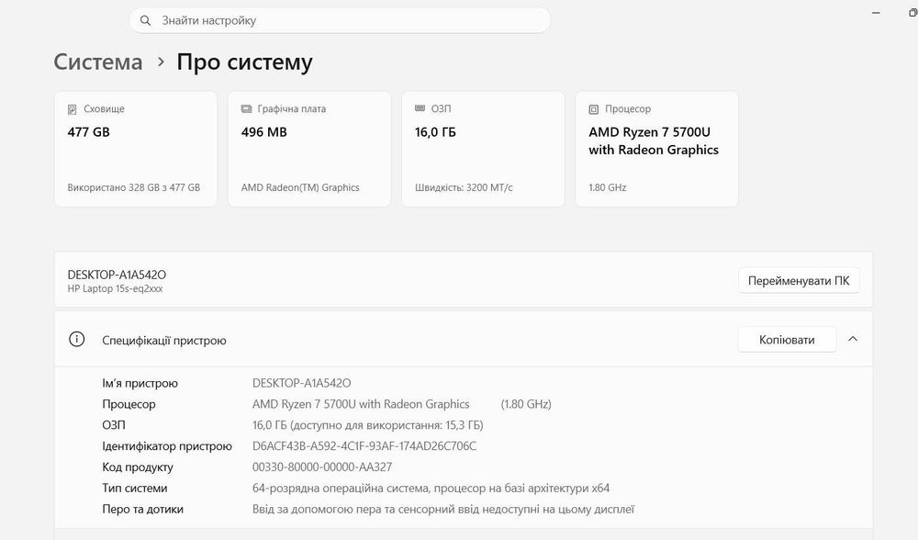This screenshot has height=540, width=918.
Task: Click the 'Про систему' page heading
Action: point(245,62)
